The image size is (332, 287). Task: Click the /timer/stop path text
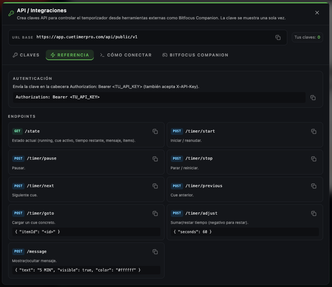pyautogui.click(x=199, y=159)
